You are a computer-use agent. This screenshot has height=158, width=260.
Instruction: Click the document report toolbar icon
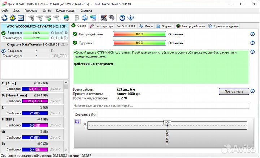77,18
